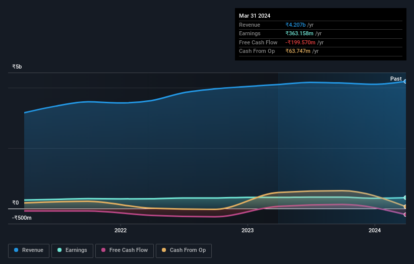Click the 2022 x-axis label
Image resolution: width=414 pixels, height=264 pixels.
click(121, 230)
